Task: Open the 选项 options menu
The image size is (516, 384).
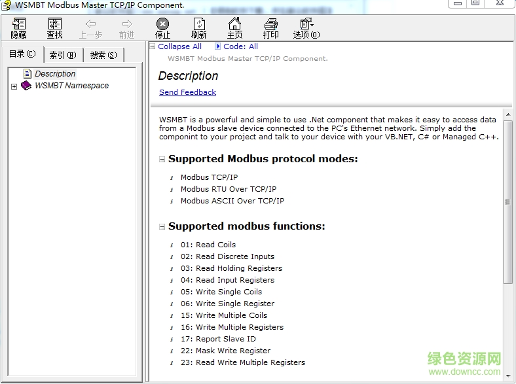Action: (x=306, y=28)
